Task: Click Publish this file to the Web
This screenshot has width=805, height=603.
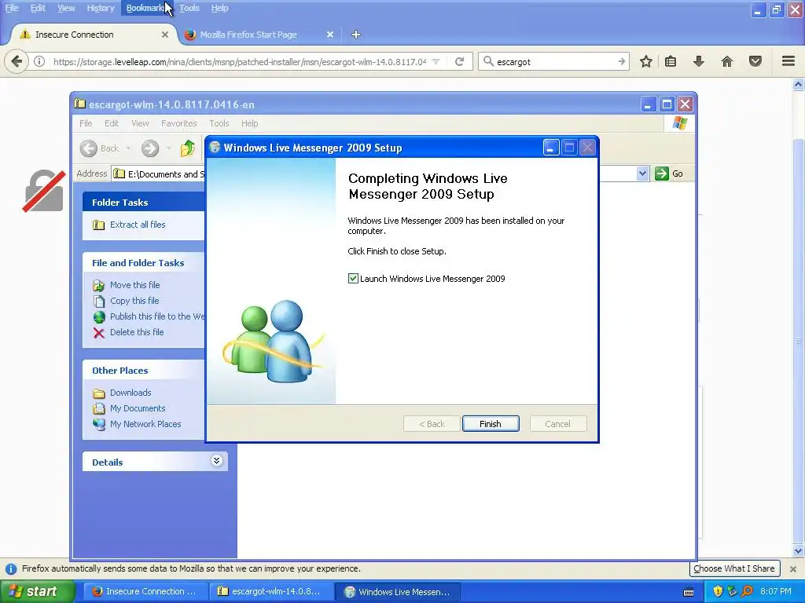Action: pyautogui.click(x=156, y=316)
